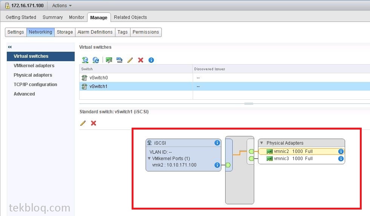370x216 pixels.
Task: Click the host warning icon beside 172.16.171.100
Action: (7, 5)
